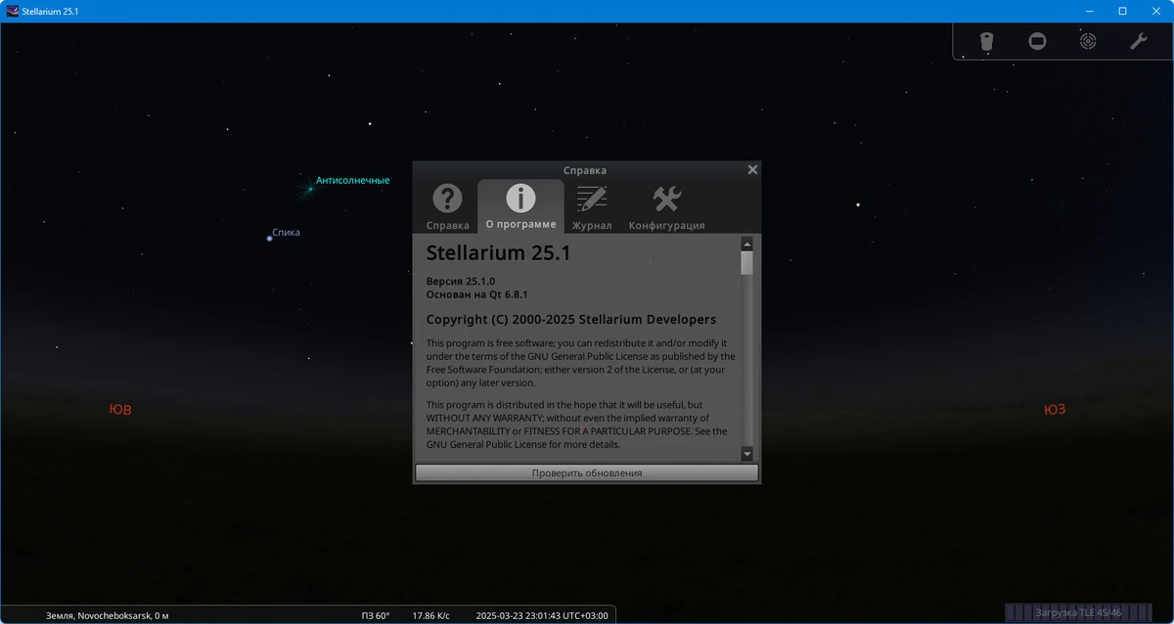Select the Антисолнечные point marker
Screen dimensions: 1174x624
pyautogui.click(x=309, y=187)
